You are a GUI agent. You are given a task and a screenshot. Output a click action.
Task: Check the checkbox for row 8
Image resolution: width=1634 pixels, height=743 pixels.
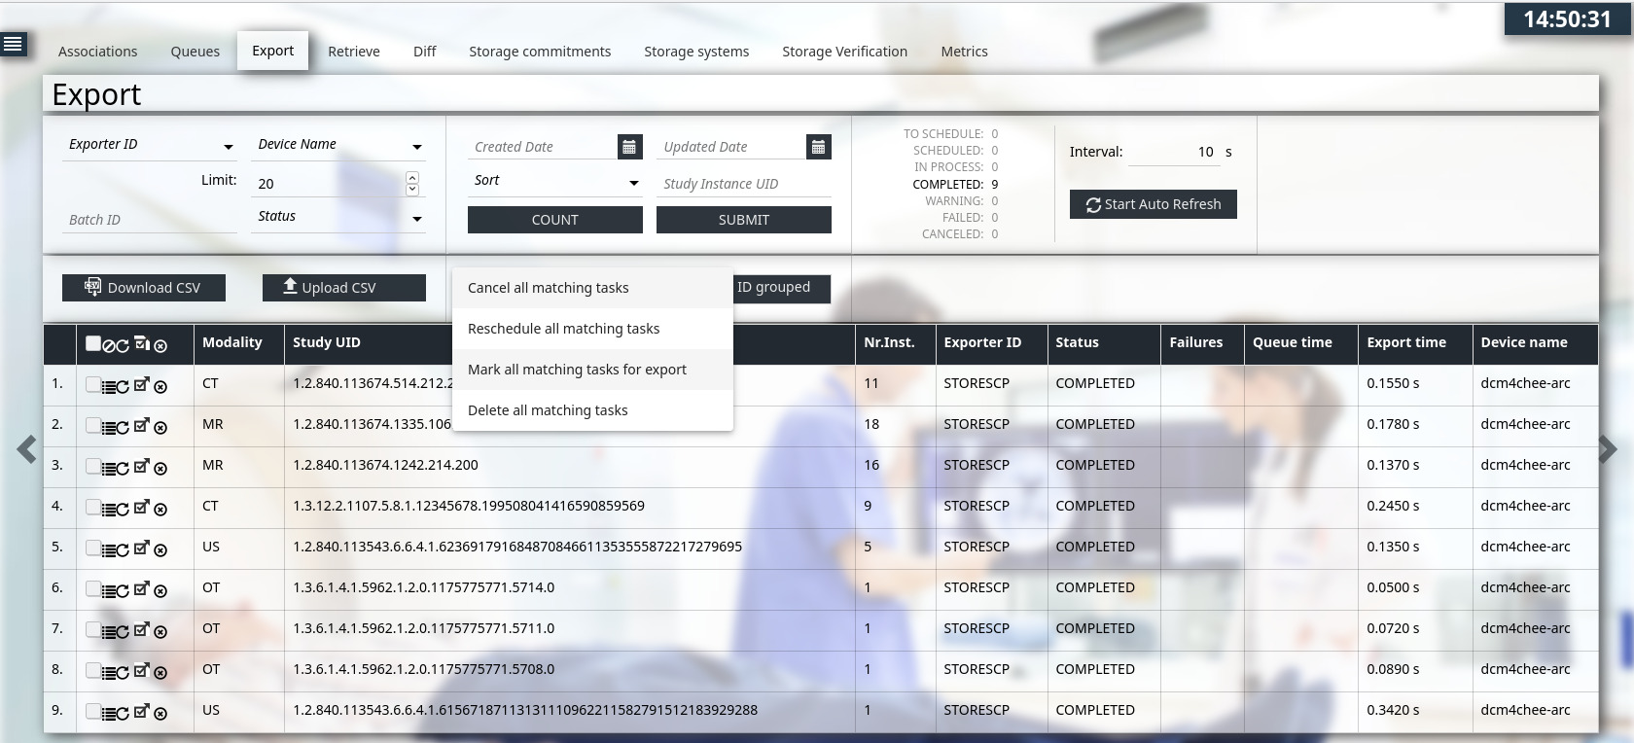pos(93,671)
